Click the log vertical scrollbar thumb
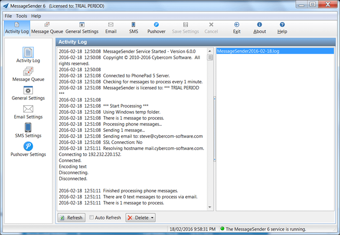340x235 pixels. [210, 57]
